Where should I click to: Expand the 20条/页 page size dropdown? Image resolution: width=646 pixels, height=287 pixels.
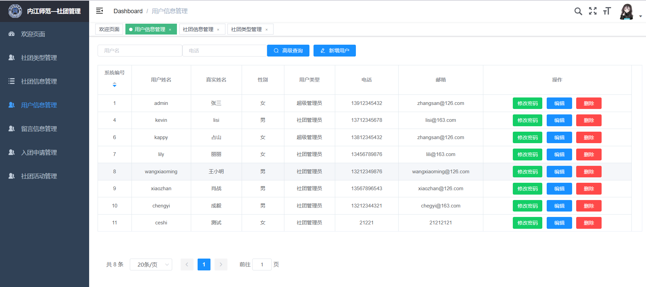pyautogui.click(x=151, y=265)
